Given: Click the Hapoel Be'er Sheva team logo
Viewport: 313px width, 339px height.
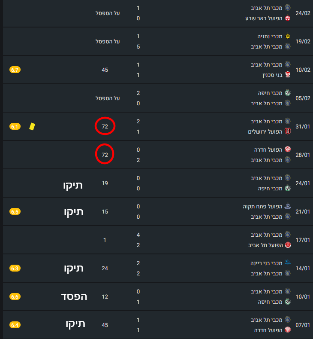Looking at the screenshot, I should point(288,18).
